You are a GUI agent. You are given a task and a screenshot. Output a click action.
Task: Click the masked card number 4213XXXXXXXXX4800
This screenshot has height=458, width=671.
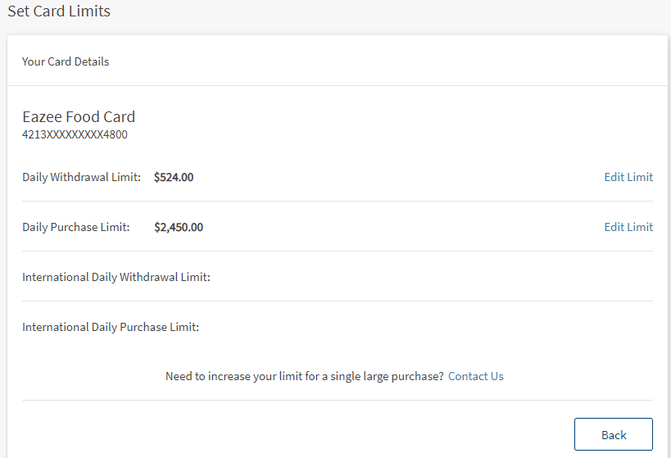pyautogui.click(x=75, y=134)
